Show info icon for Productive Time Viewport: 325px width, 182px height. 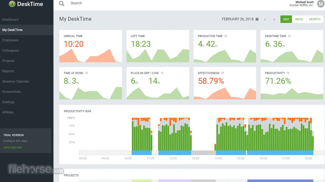coord(226,36)
